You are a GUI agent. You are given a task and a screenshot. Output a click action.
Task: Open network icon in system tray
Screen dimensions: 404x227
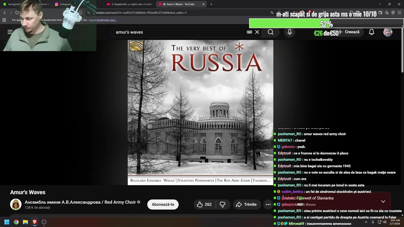[379, 222]
